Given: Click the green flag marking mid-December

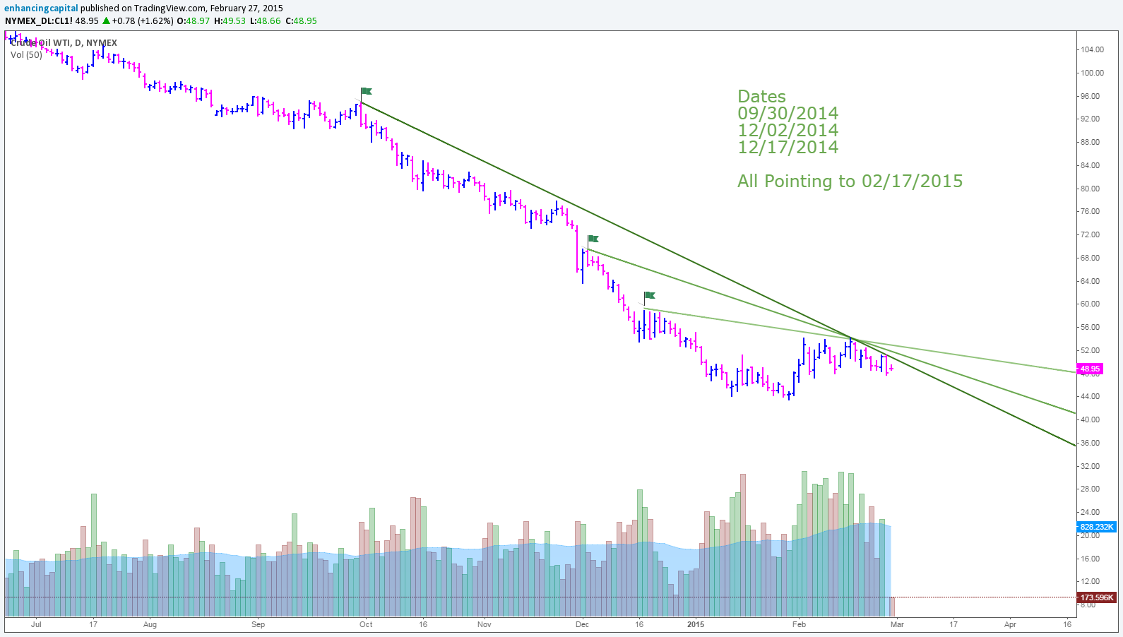Looking at the screenshot, I should 649,295.
